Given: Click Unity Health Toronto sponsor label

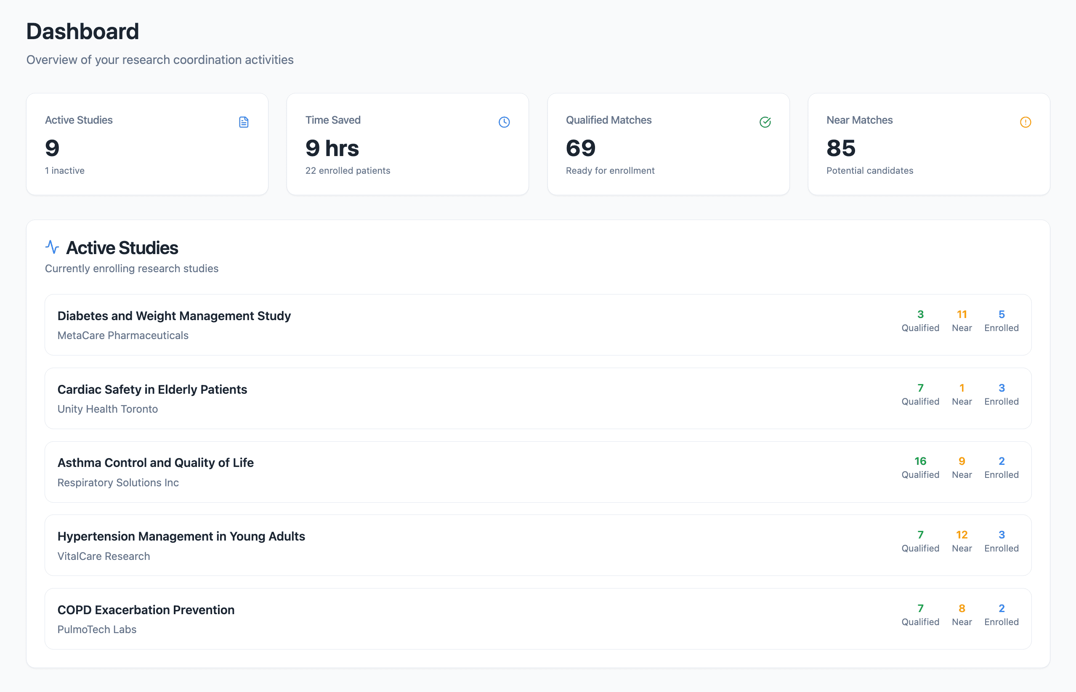Looking at the screenshot, I should [x=107, y=409].
